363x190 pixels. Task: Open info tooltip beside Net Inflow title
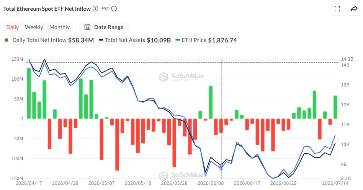pyautogui.click(x=95, y=8)
